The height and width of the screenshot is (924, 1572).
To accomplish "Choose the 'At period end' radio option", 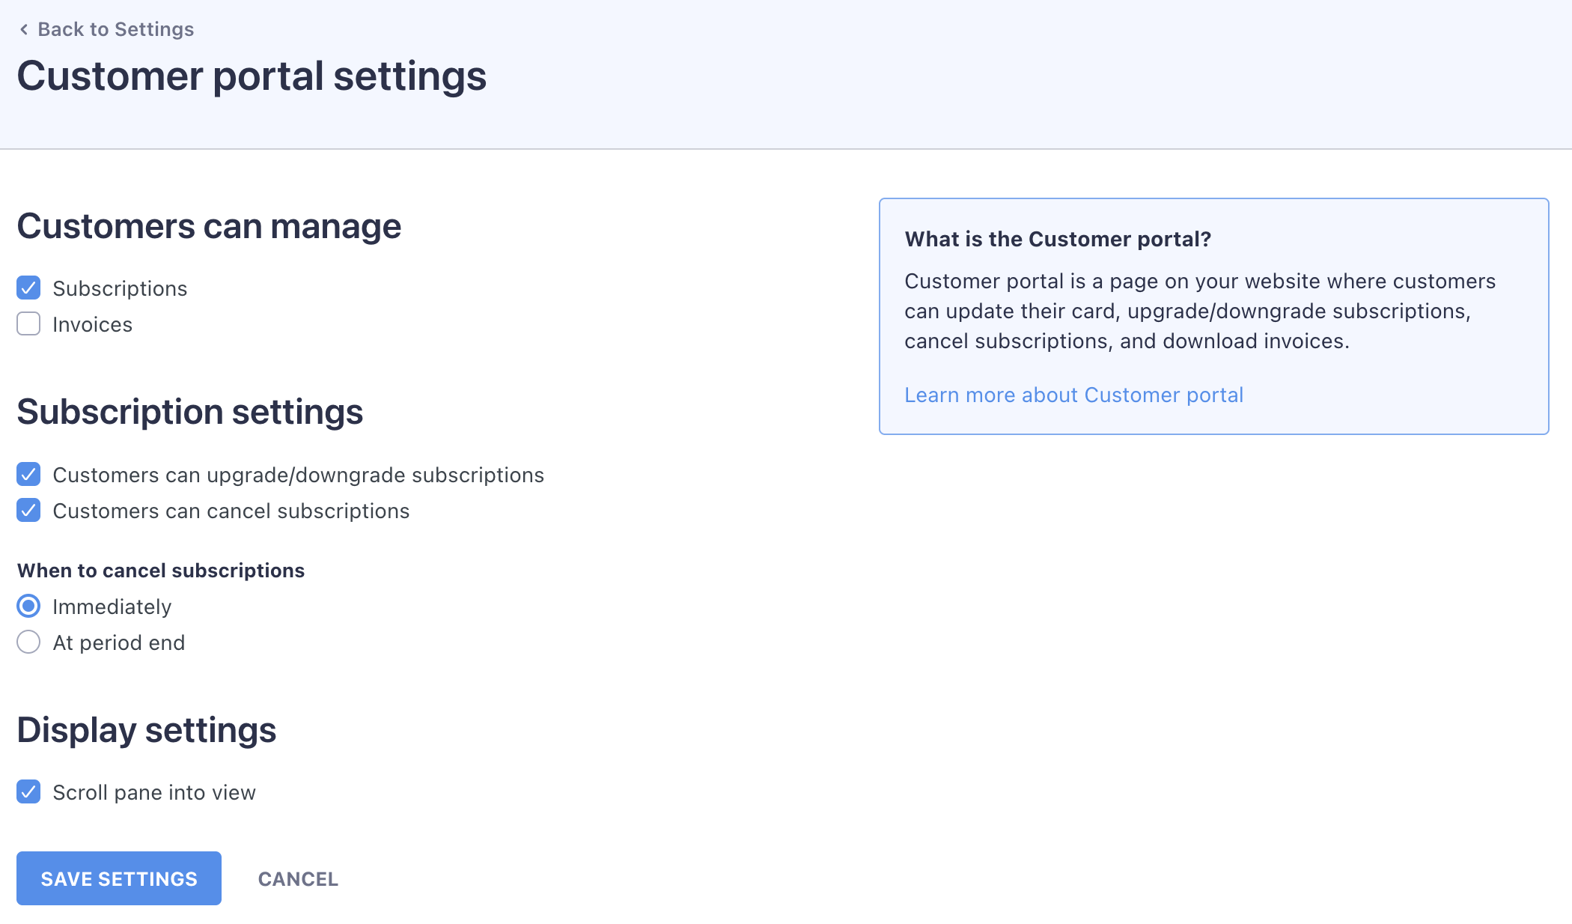I will tap(28, 642).
